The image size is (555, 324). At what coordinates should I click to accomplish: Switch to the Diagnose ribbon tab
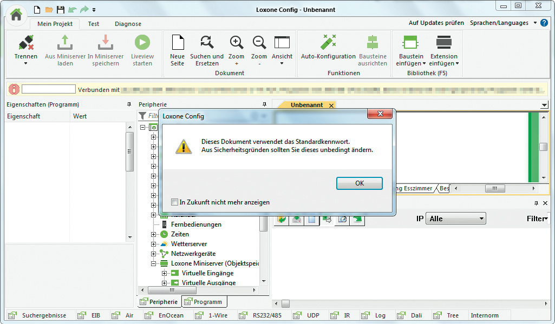[x=128, y=24]
